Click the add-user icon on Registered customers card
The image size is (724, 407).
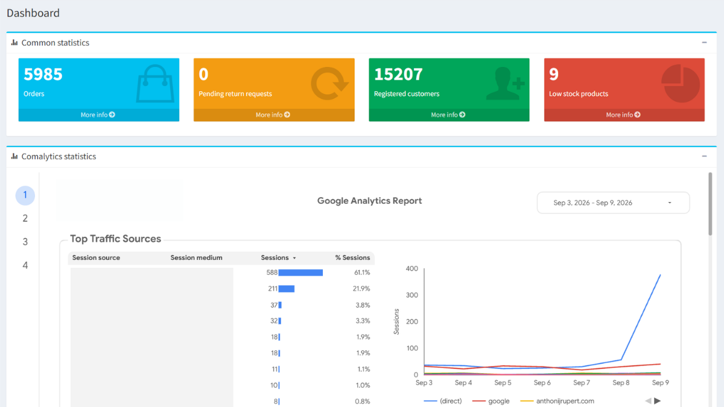pyautogui.click(x=506, y=84)
